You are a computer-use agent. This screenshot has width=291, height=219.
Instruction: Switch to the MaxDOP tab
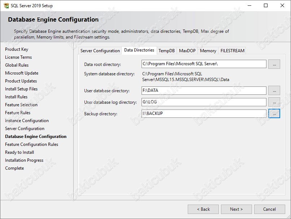pos(187,51)
